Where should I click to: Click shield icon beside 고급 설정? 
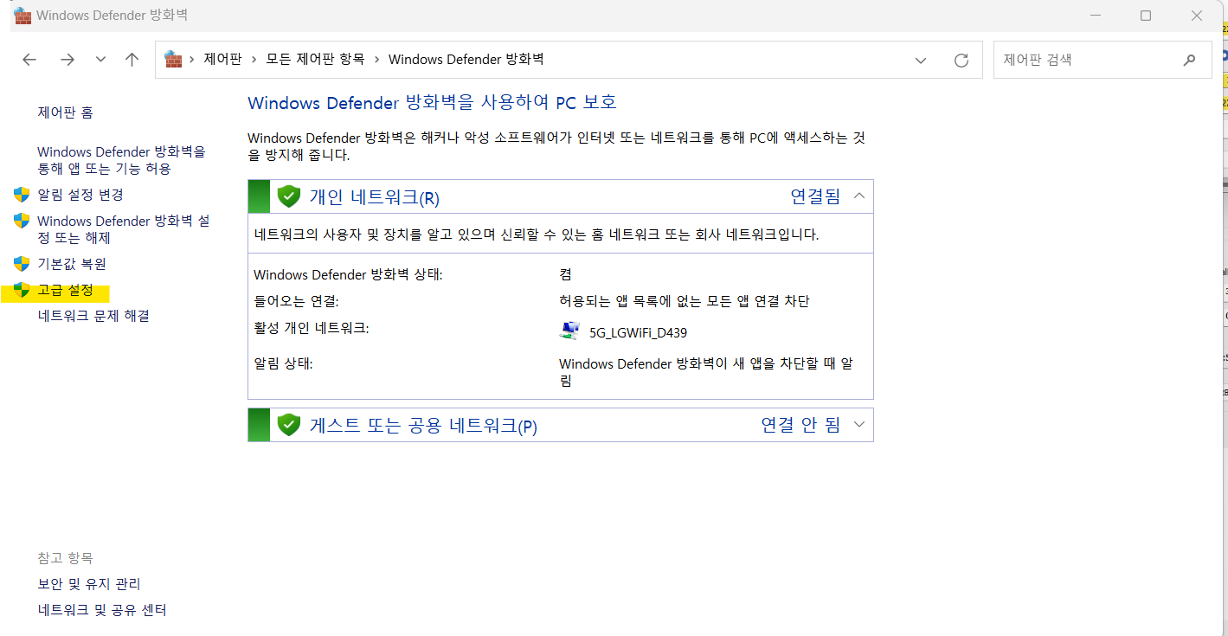22,290
